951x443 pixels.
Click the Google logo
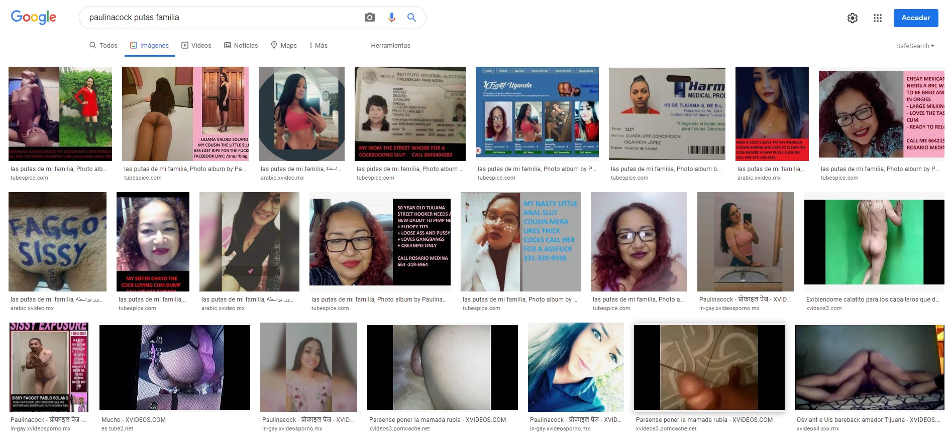click(34, 18)
